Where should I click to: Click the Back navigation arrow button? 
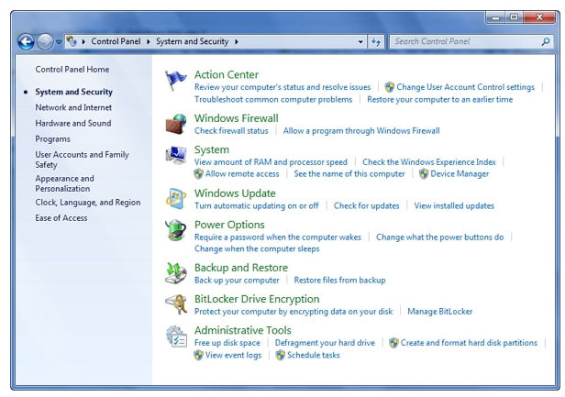[x=27, y=41]
